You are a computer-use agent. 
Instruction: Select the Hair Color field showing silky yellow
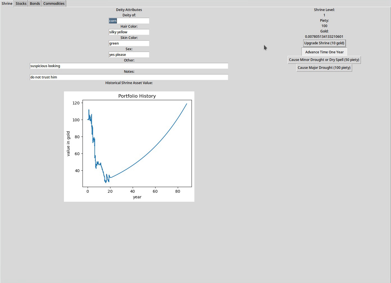click(129, 32)
